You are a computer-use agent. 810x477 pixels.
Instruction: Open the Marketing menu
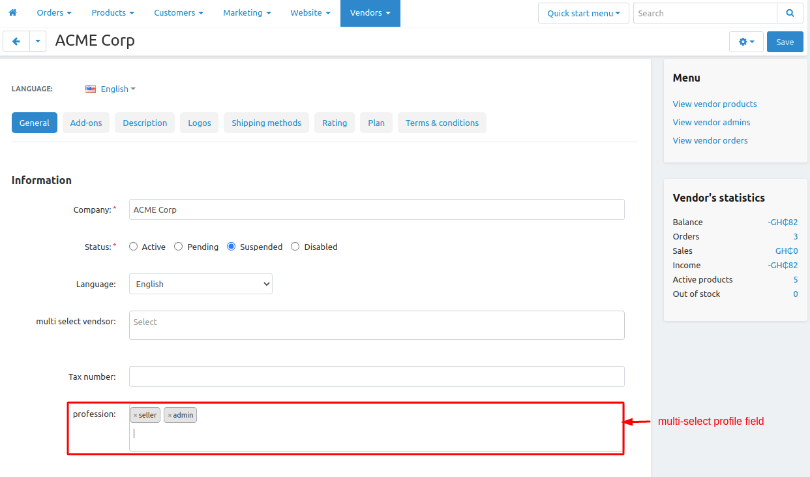[x=247, y=13]
